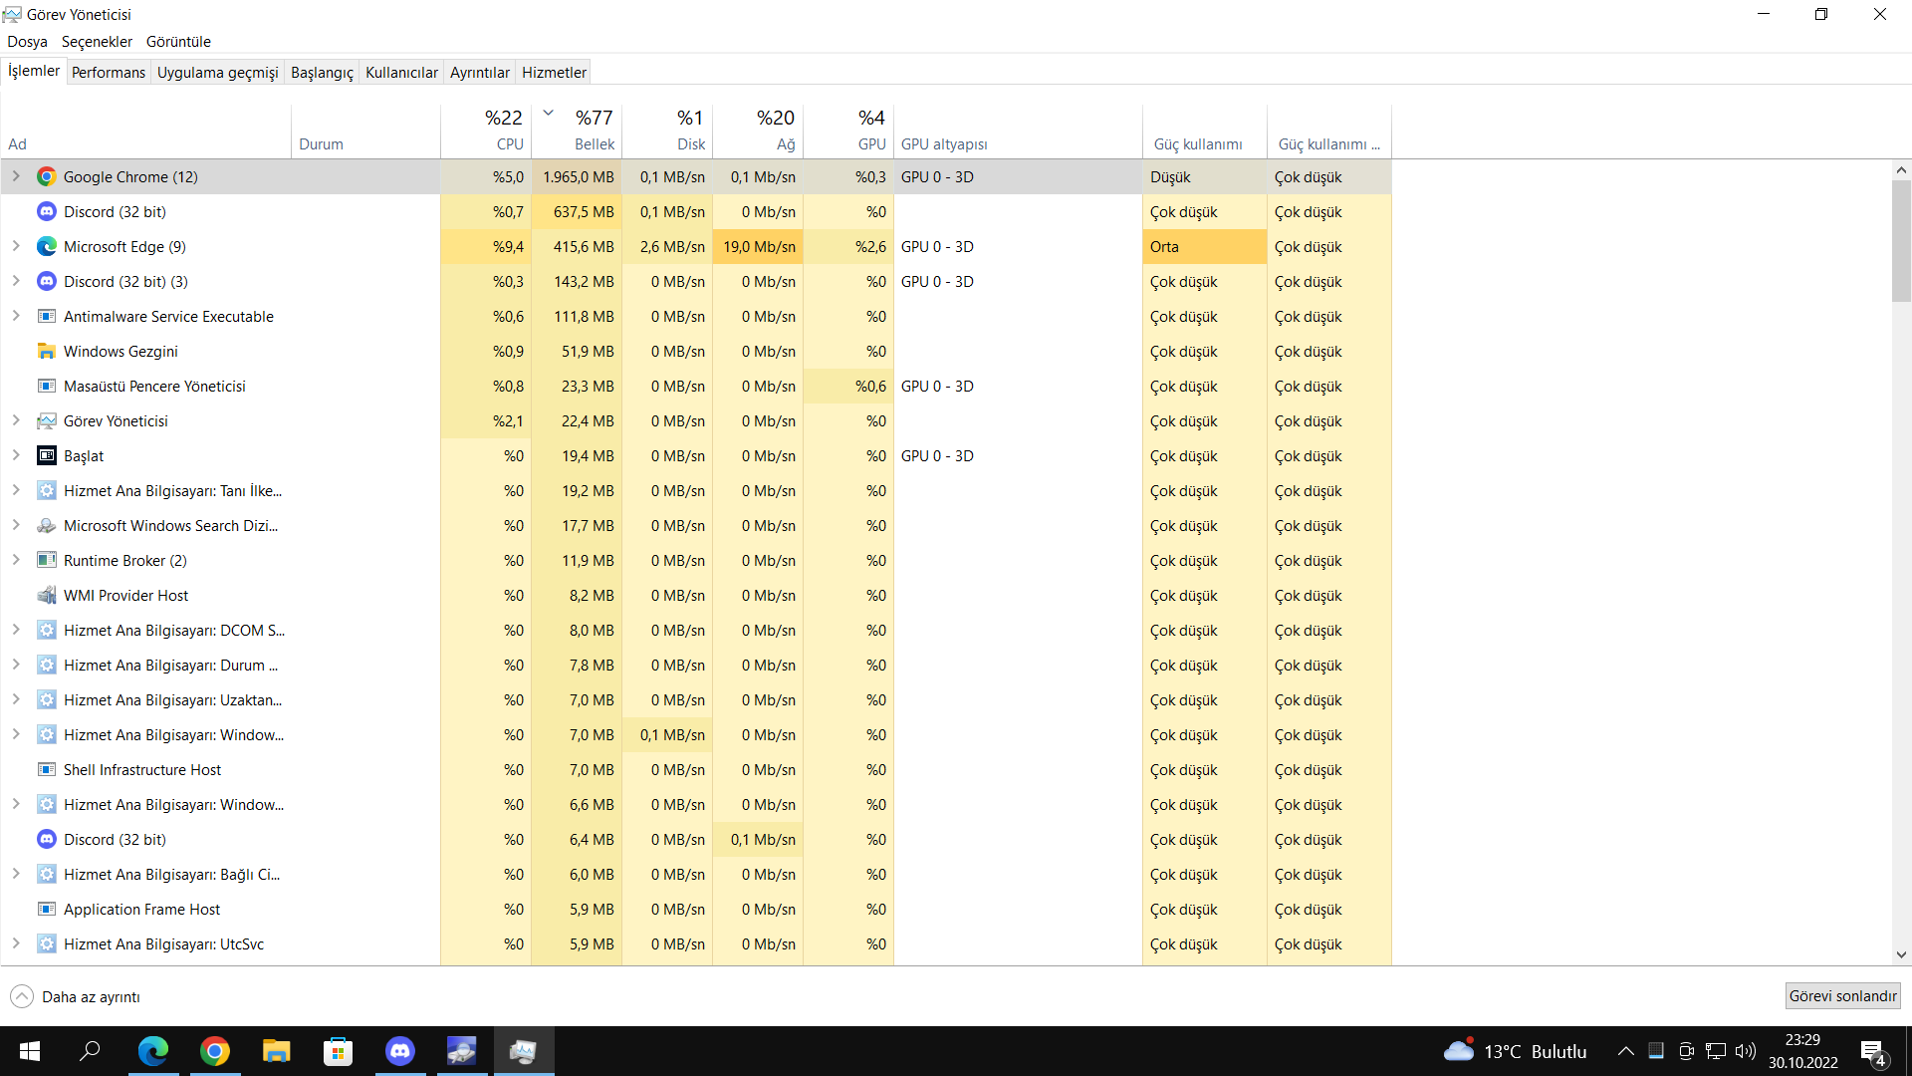The width and height of the screenshot is (1912, 1076).
Task: Click the Antimalware Service Executable icon
Action: (x=46, y=317)
